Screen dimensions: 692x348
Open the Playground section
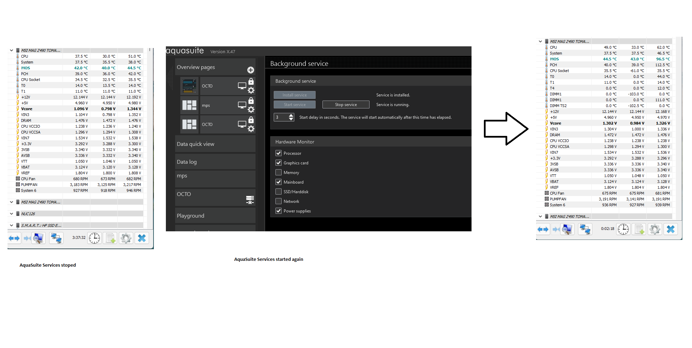[x=215, y=216]
